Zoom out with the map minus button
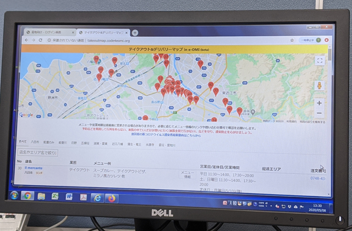The width and height of the screenshot is (352, 231). [x=320, y=113]
